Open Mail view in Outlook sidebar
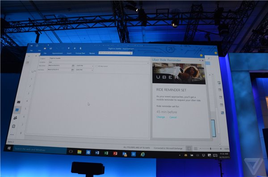This screenshot has width=268, height=177. [19, 102]
